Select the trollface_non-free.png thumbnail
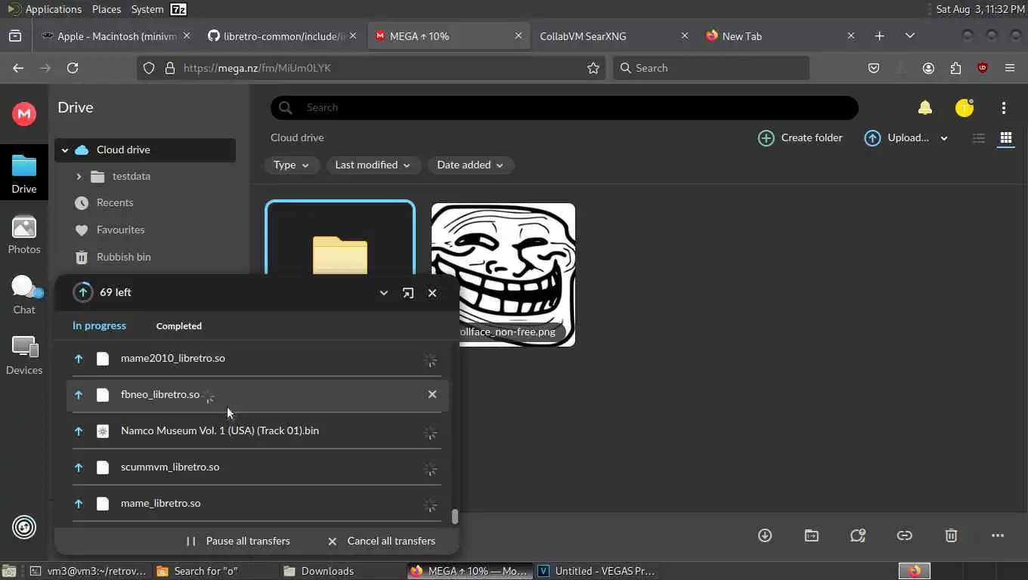Image resolution: width=1028 pixels, height=580 pixels. point(503,275)
